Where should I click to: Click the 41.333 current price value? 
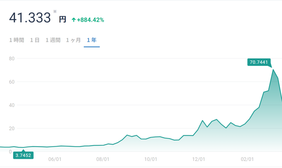click(x=30, y=18)
